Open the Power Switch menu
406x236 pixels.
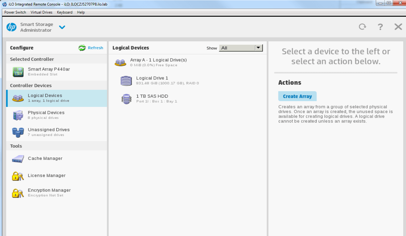[15, 12]
